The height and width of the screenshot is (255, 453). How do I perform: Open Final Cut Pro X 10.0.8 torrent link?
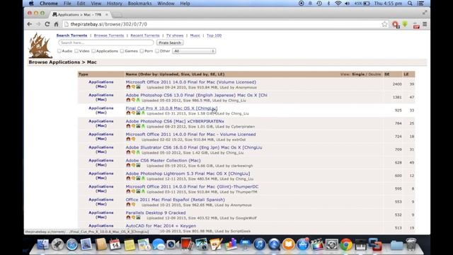pyautogui.click(x=171, y=108)
